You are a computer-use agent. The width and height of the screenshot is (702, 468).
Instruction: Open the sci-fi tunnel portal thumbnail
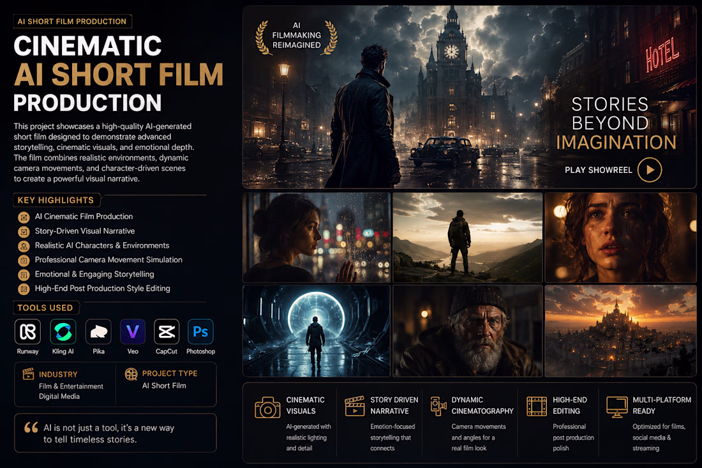(x=317, y=331)
